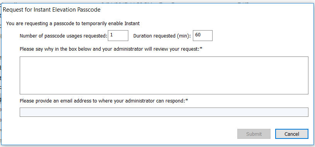Click the Please say why instruction label
Screen dimensions: 315x147
pyautogui.click(x=111, y=49)
